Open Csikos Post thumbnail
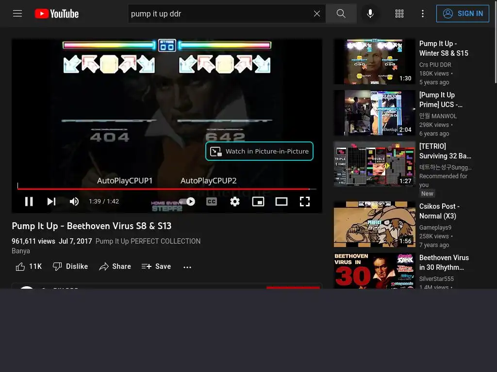Image resolution: width=497 pixels, height=372 pixels. 374,224
